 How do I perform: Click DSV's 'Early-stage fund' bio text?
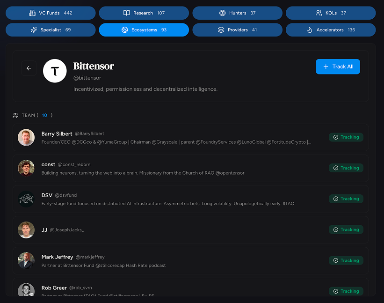[168, 204]
